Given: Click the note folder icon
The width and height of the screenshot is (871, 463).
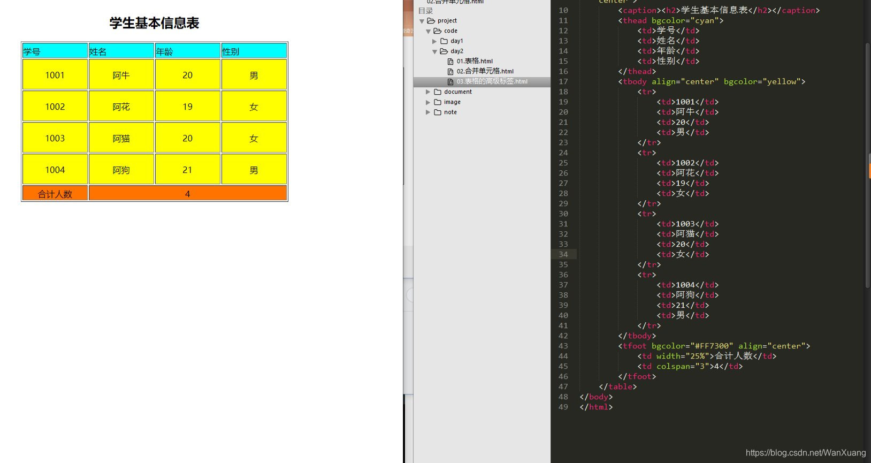Looking at the screenshot, I should 438,112.
